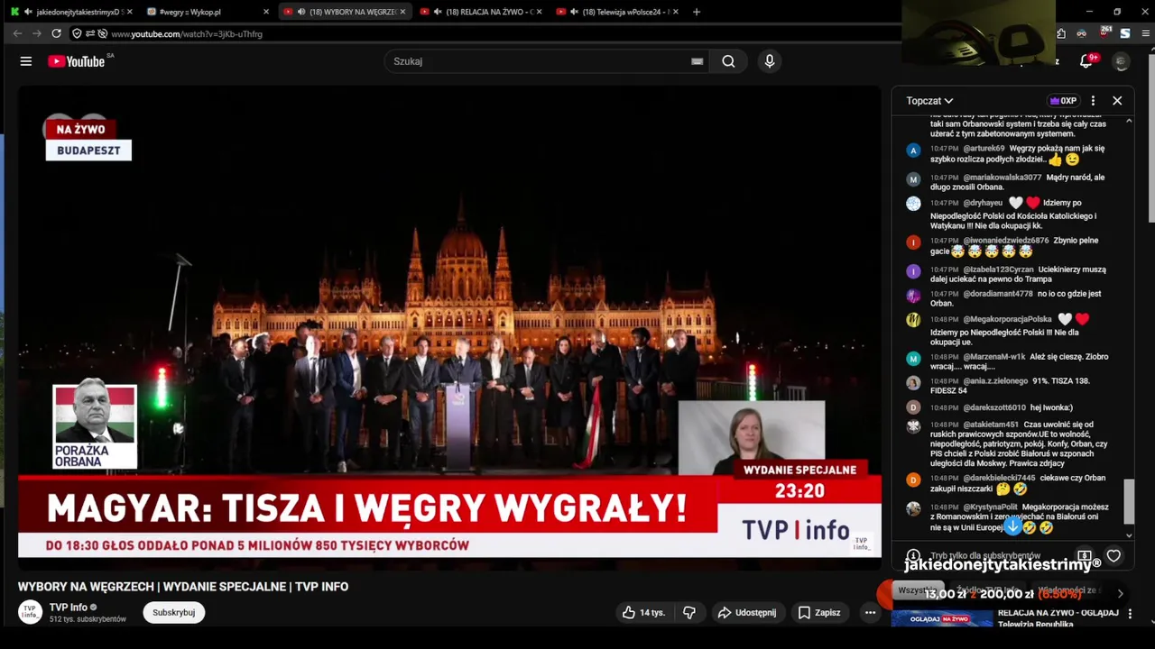Reload the page in the browser
Viewport: 1155px width, 649px height.
point(56,33)
